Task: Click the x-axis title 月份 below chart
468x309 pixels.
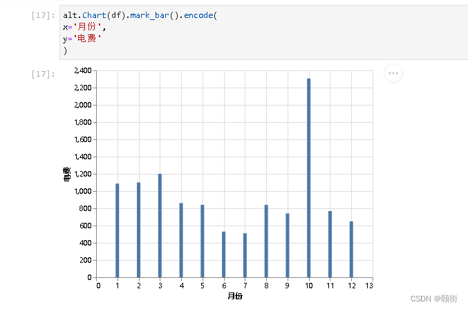Action: pos(234,297)
